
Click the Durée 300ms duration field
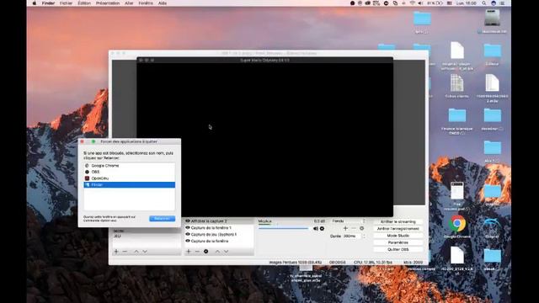[352, 236]
